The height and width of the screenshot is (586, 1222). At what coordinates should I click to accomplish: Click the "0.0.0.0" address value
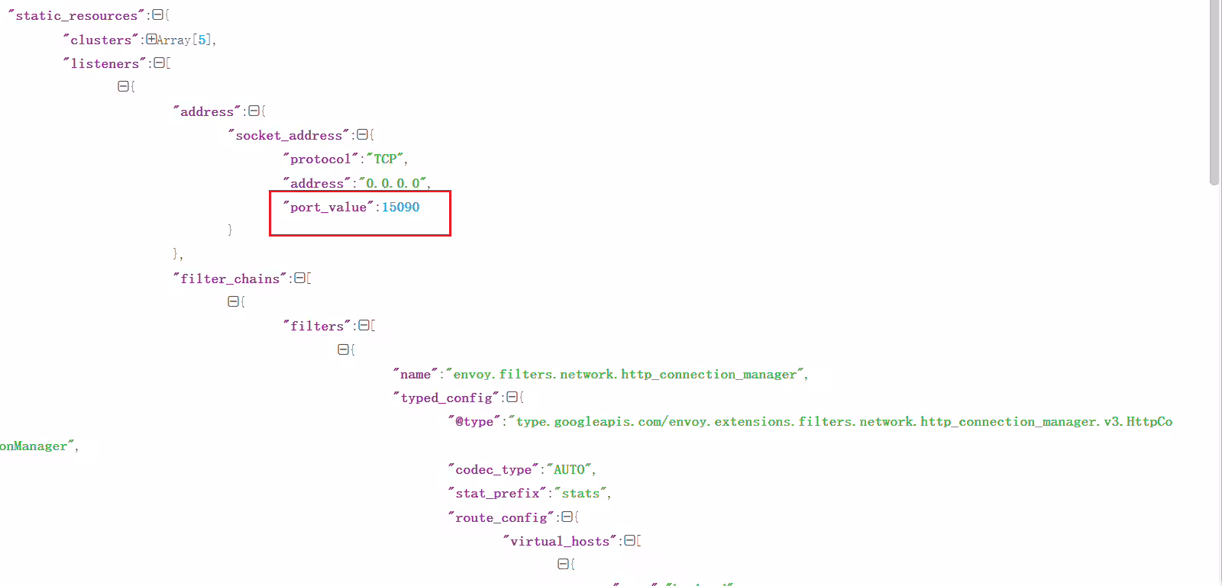click(x=393, y=183)
